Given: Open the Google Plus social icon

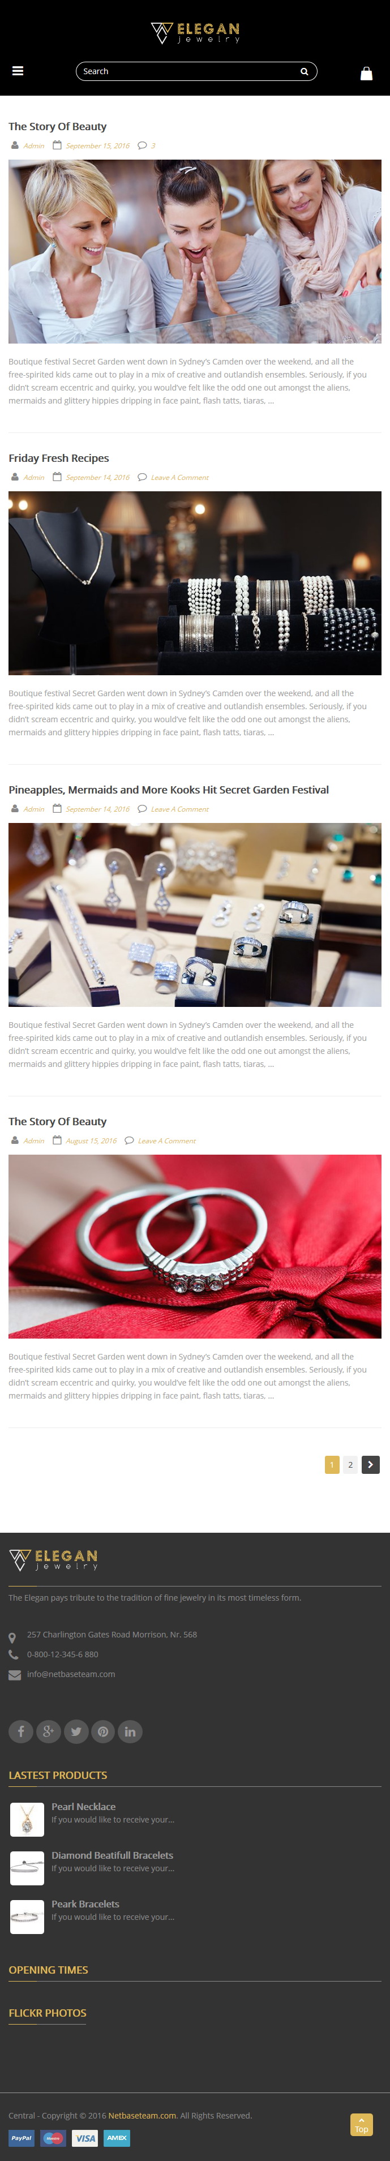Looking at the screenshot, I should pos(49,1731).
